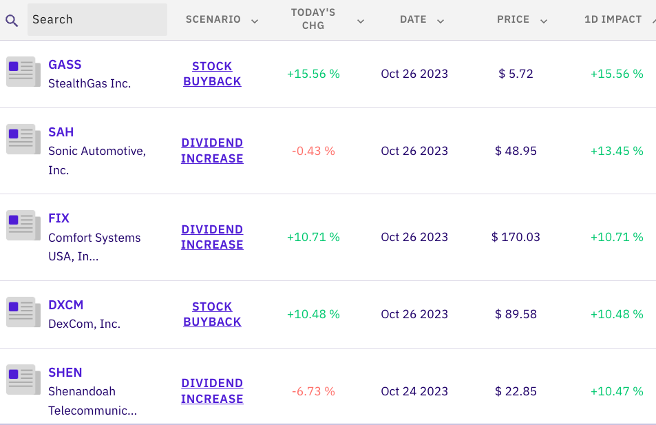Expand the Date column sort chevron
The image size is (656, 425).
coord(441,21)
